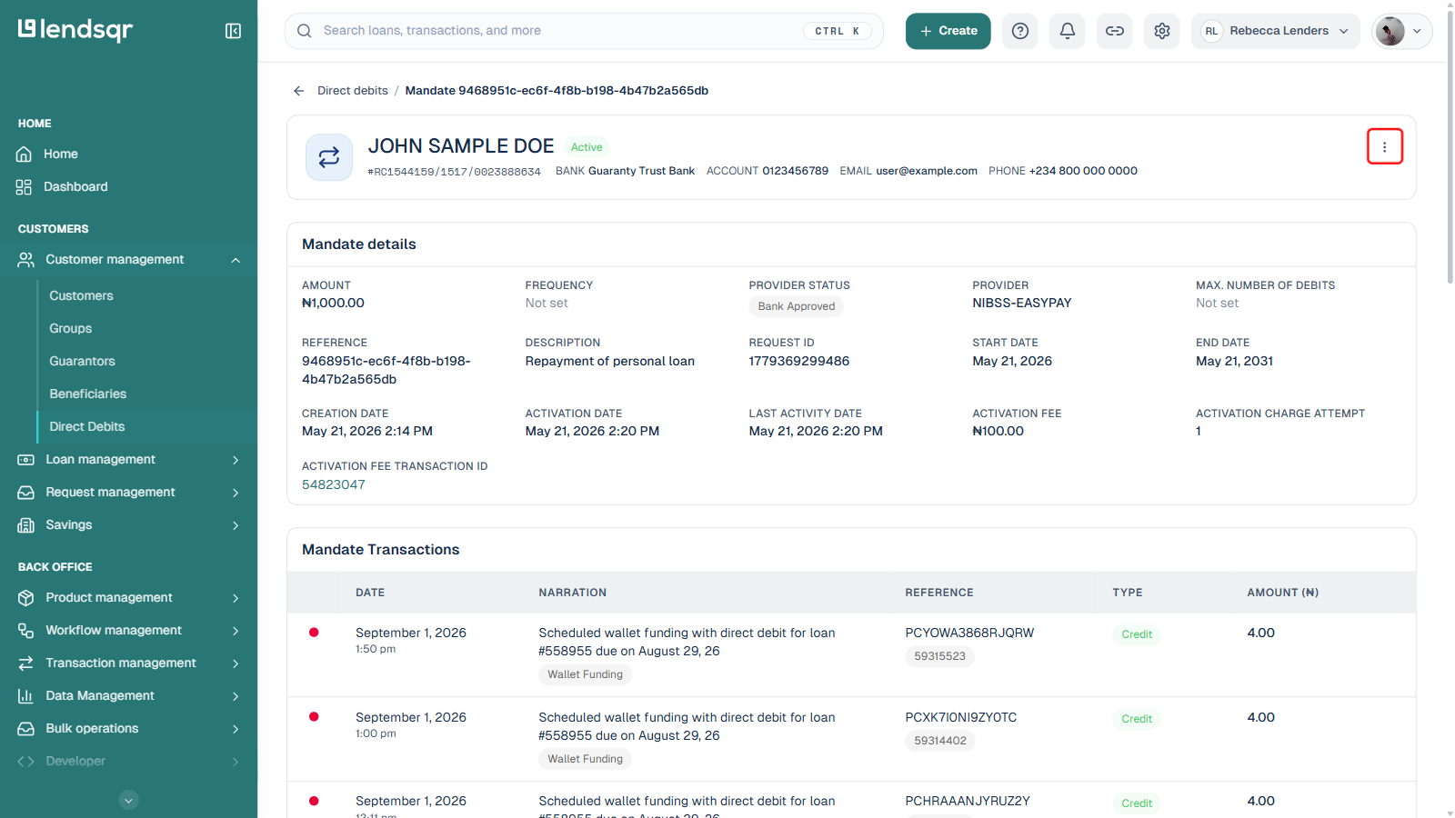The height and width of the screenshot is (818, 1455).
Task: Expand Product management section
Action: pos(128,598)
